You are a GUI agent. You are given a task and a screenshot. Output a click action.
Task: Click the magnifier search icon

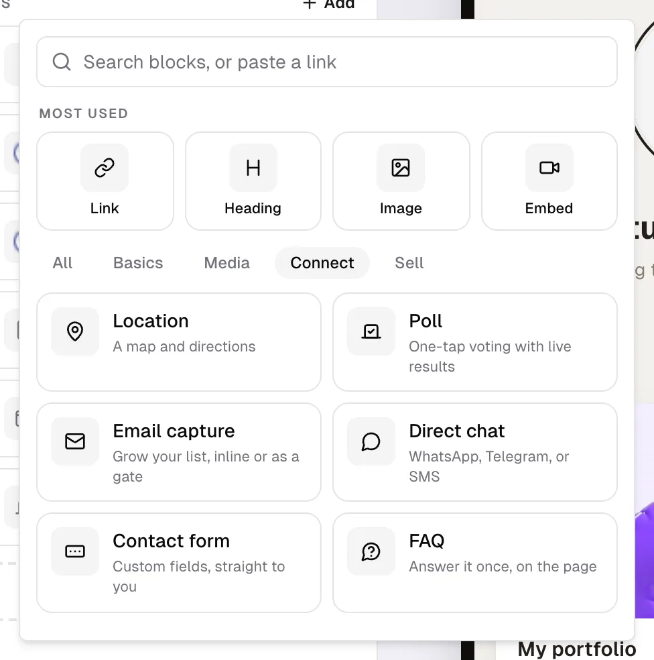coord(62,62)
